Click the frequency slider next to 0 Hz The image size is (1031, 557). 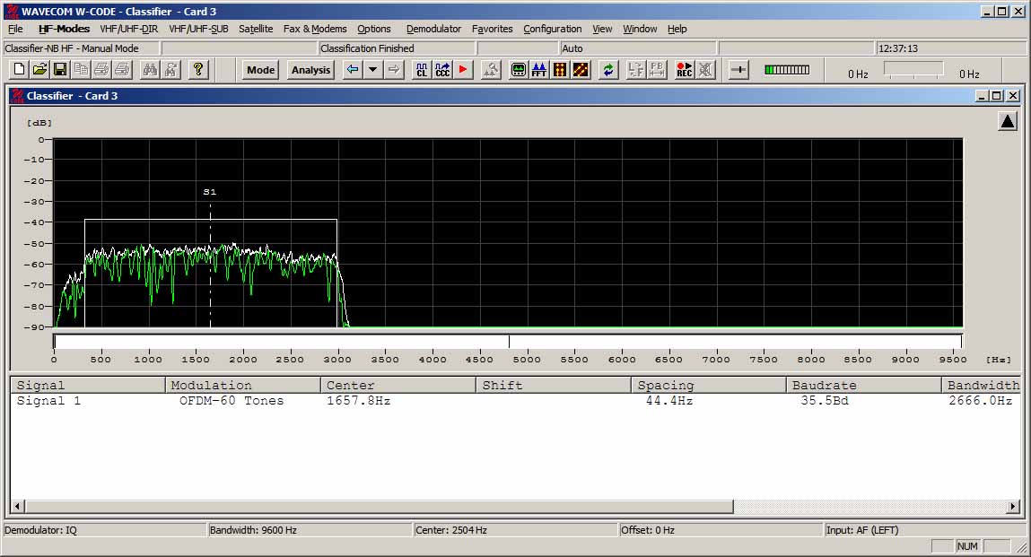point(913,70)
